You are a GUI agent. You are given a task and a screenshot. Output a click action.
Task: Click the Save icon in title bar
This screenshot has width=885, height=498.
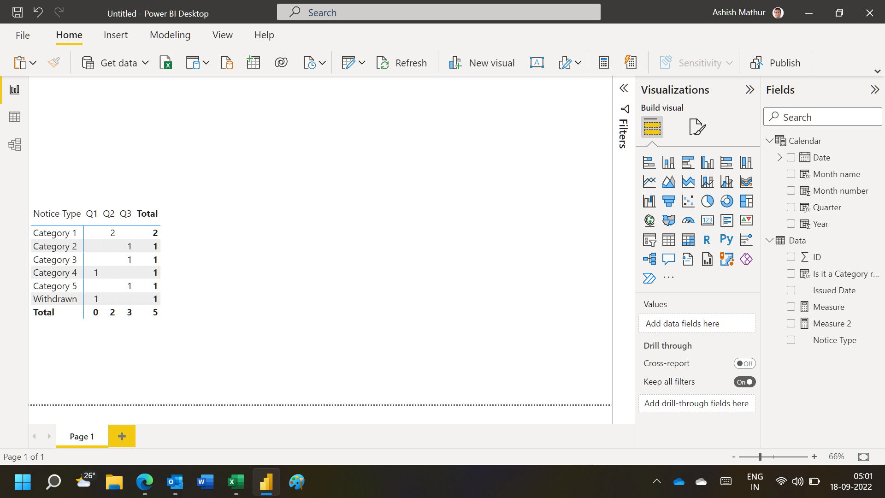(x=18, y=12)
